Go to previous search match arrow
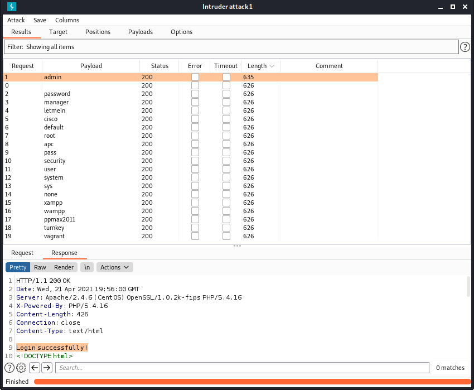474x390 pixels. pyautogui.click(x=35, y=368)
